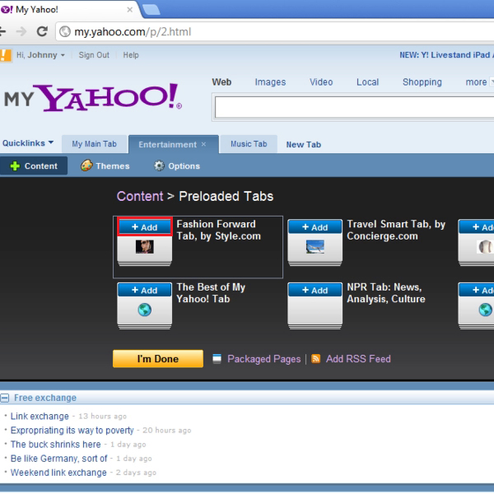Image resolution: width=494 pixels, height=494 pixels.
Task: Open Be like Germany, sort of article
Action: tap(59, 459)
